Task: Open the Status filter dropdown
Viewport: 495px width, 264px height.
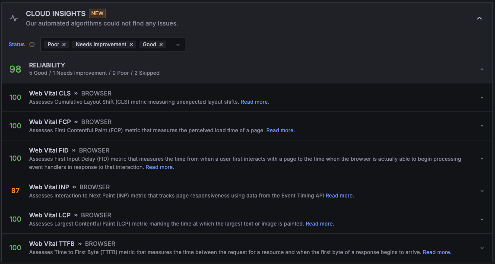Action: click(x=178, y=45)
